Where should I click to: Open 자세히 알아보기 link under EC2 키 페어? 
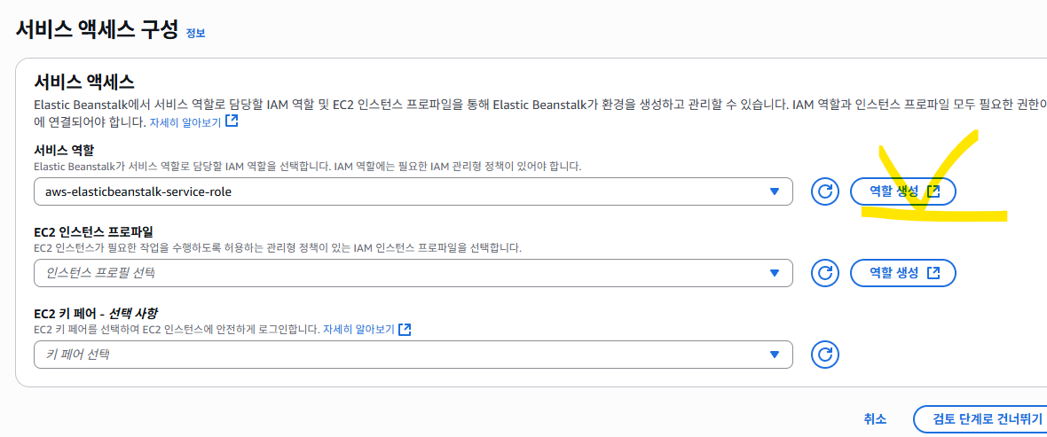358,330
